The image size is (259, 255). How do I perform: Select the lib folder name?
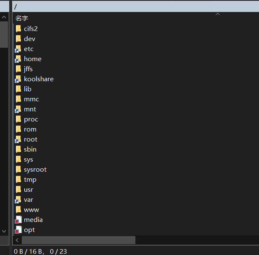[x=28, y=89]
